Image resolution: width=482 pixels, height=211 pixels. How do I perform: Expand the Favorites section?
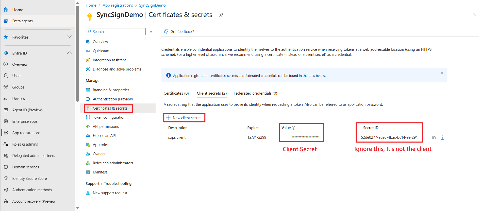click(x=69, y=37)
